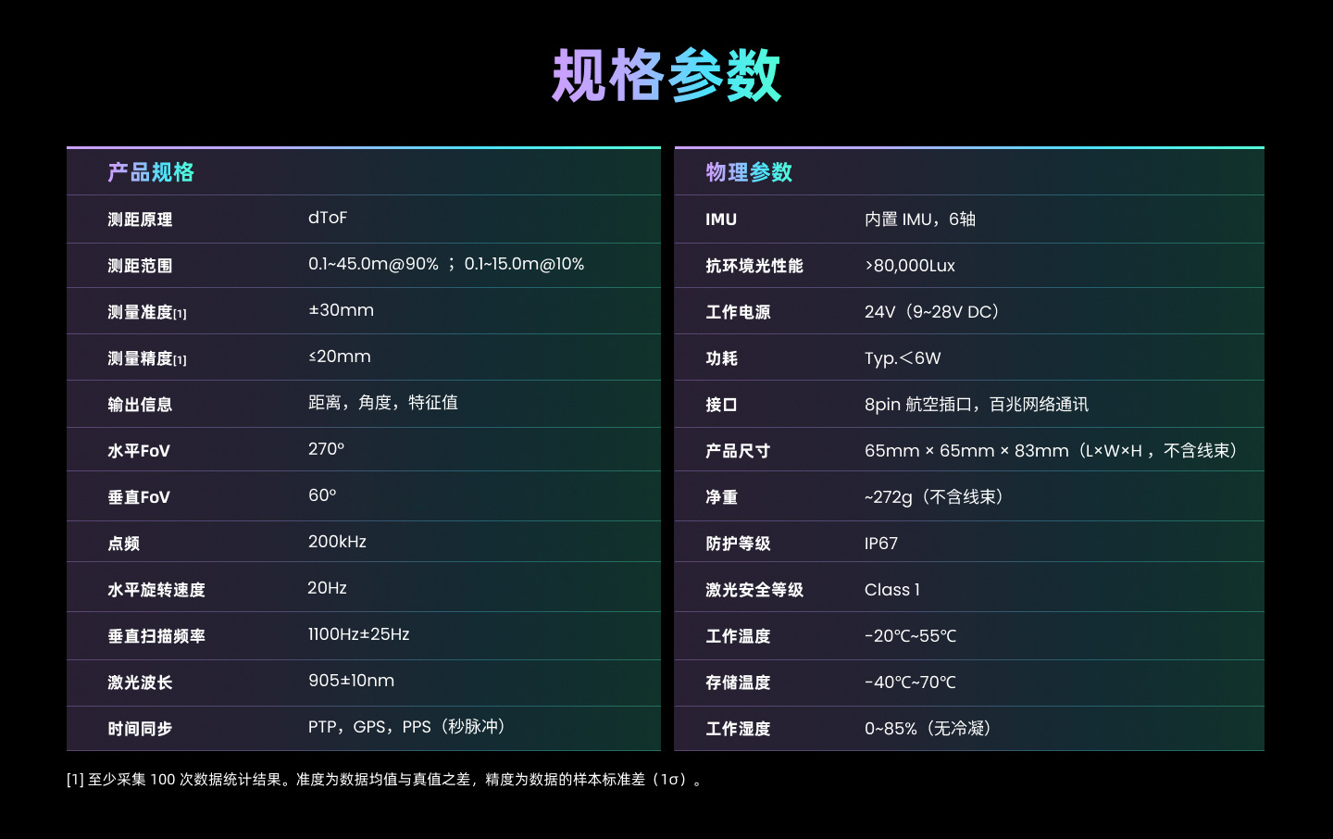Screen dimensions: 1333x839
Task: Click the bottom footnote text starting with [1]
Action: pyautogui.click(x=385, y=780)
